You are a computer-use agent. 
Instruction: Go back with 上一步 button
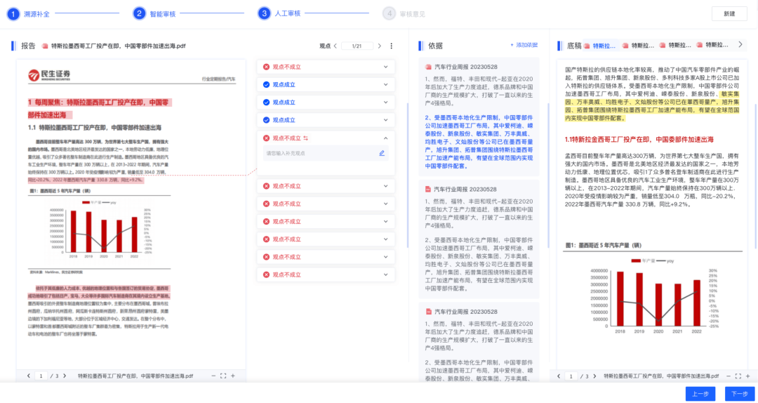[700, 394]
